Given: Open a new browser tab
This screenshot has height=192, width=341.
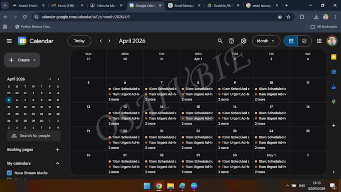Looking at the screenshot, I should [286, 6].
